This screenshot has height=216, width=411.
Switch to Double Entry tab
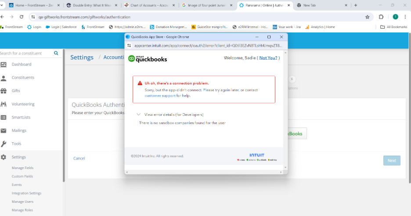tap(91, 5)
